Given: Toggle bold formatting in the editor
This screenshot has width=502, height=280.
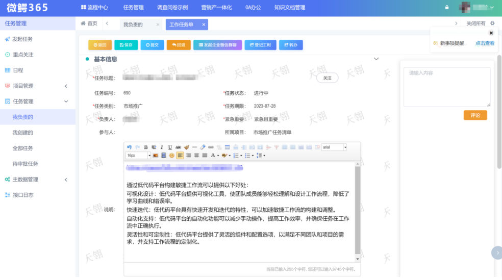Looking at the screenshot, I should pos(146,147).
